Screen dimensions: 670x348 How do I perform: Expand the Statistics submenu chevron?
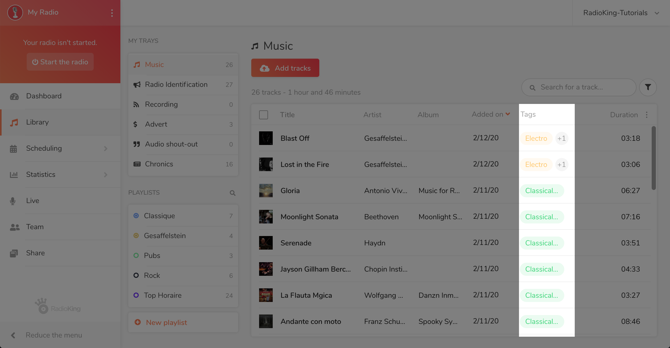click(105, 175)
